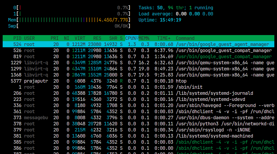The height and width of the screenshot is (154, 277).
Task: Select the systemd-udevd process row
Action: click(138, 99)
